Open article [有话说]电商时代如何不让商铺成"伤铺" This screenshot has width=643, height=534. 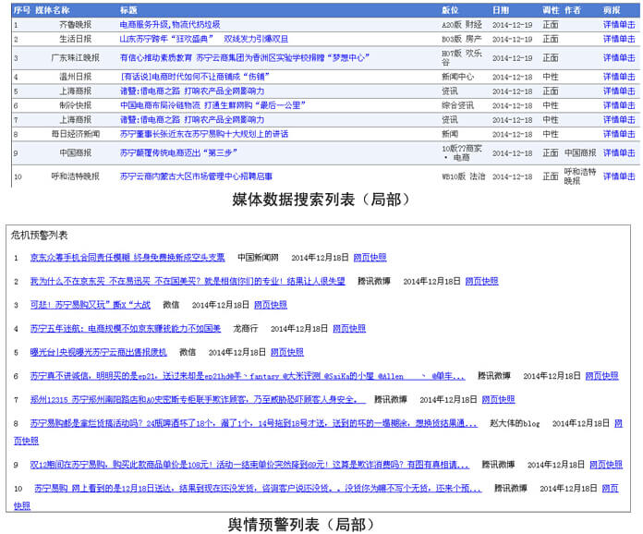(195, 77)
